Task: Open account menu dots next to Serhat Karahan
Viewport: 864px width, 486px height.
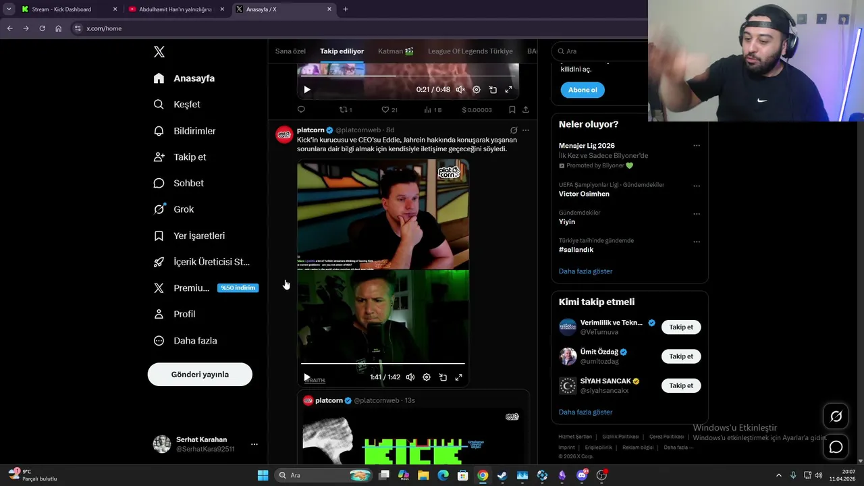Action: tap(254, 444)
